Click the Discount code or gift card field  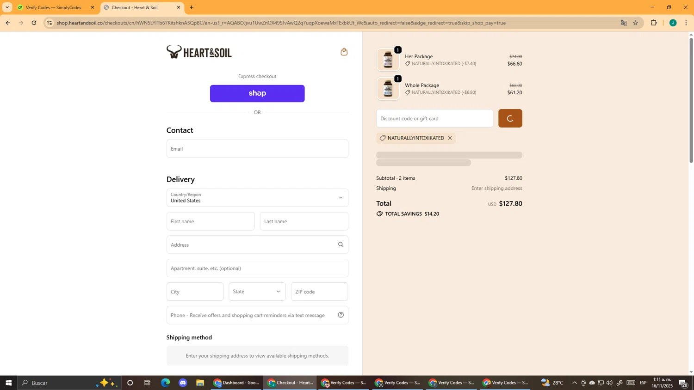click(x=435, y=118)
